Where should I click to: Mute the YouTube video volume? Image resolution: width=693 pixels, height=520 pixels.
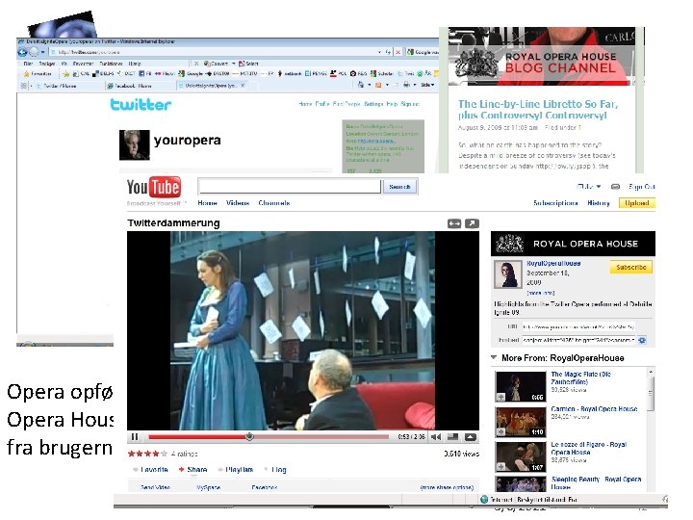tap(436, 437)
